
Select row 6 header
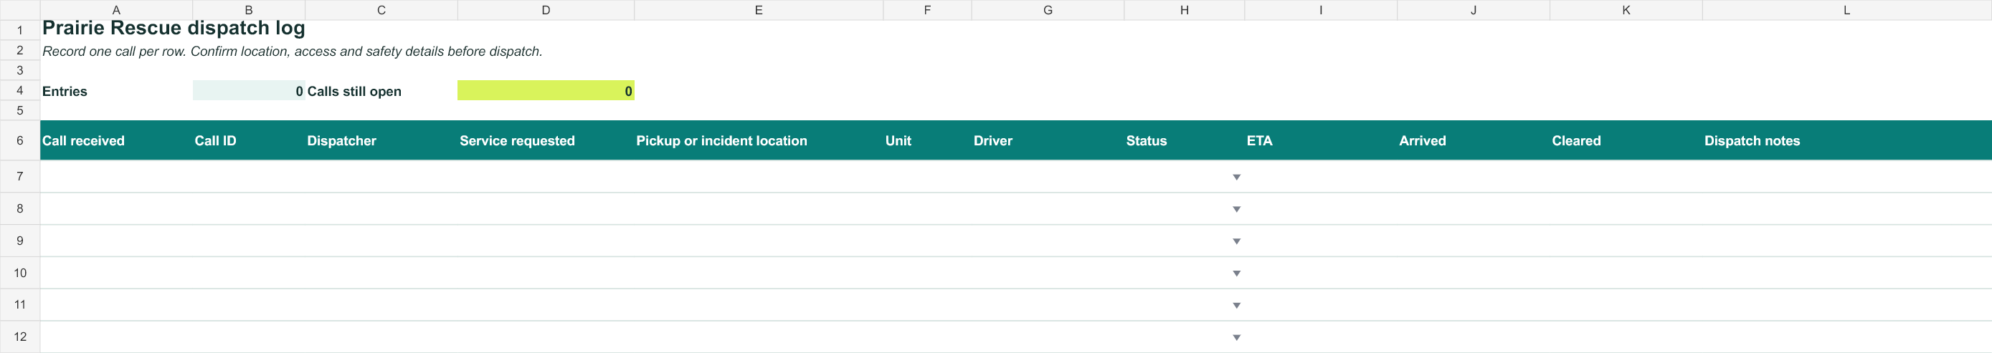tap(20, 140)
